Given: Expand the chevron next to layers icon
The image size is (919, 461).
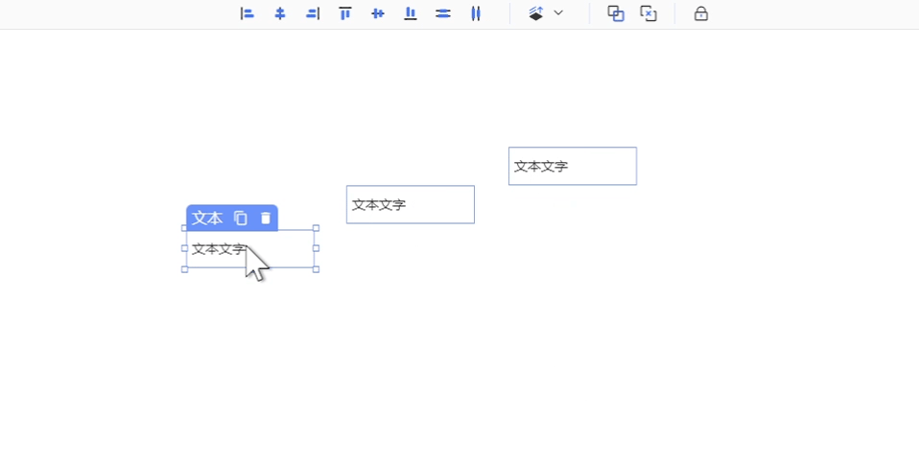Looking at the screenshot, I should click(558, 13).
